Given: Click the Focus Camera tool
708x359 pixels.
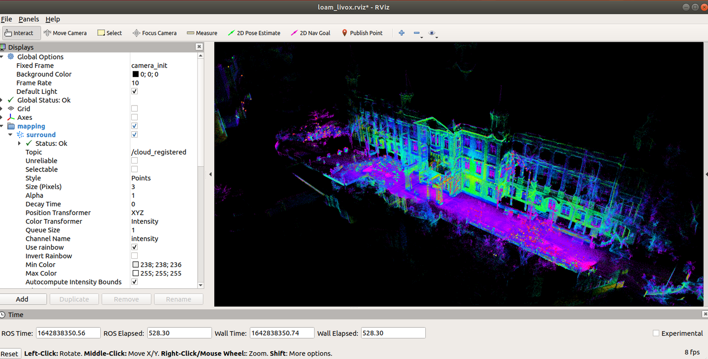Looking at the screenshot, I should click(x=154, y=33).
